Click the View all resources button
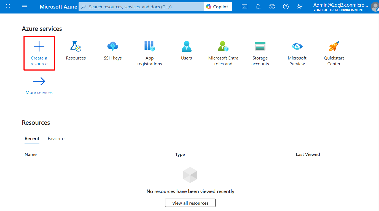 pos(190,203)
